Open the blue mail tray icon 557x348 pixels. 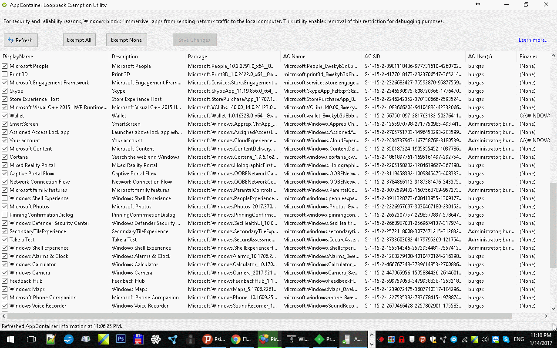(x=454, y=339)
